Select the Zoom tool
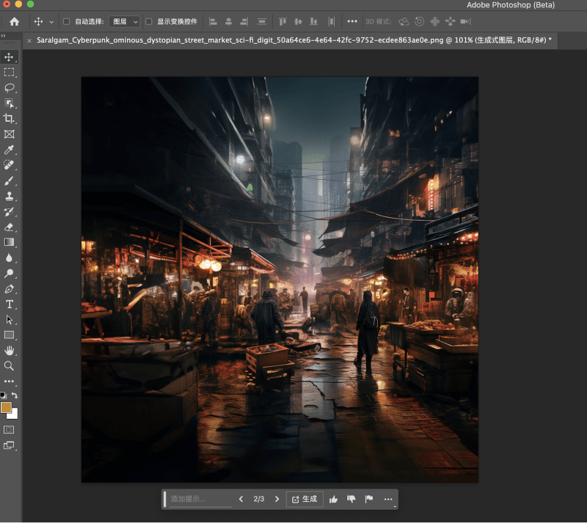The image size is (587, 523). [9, 366]
